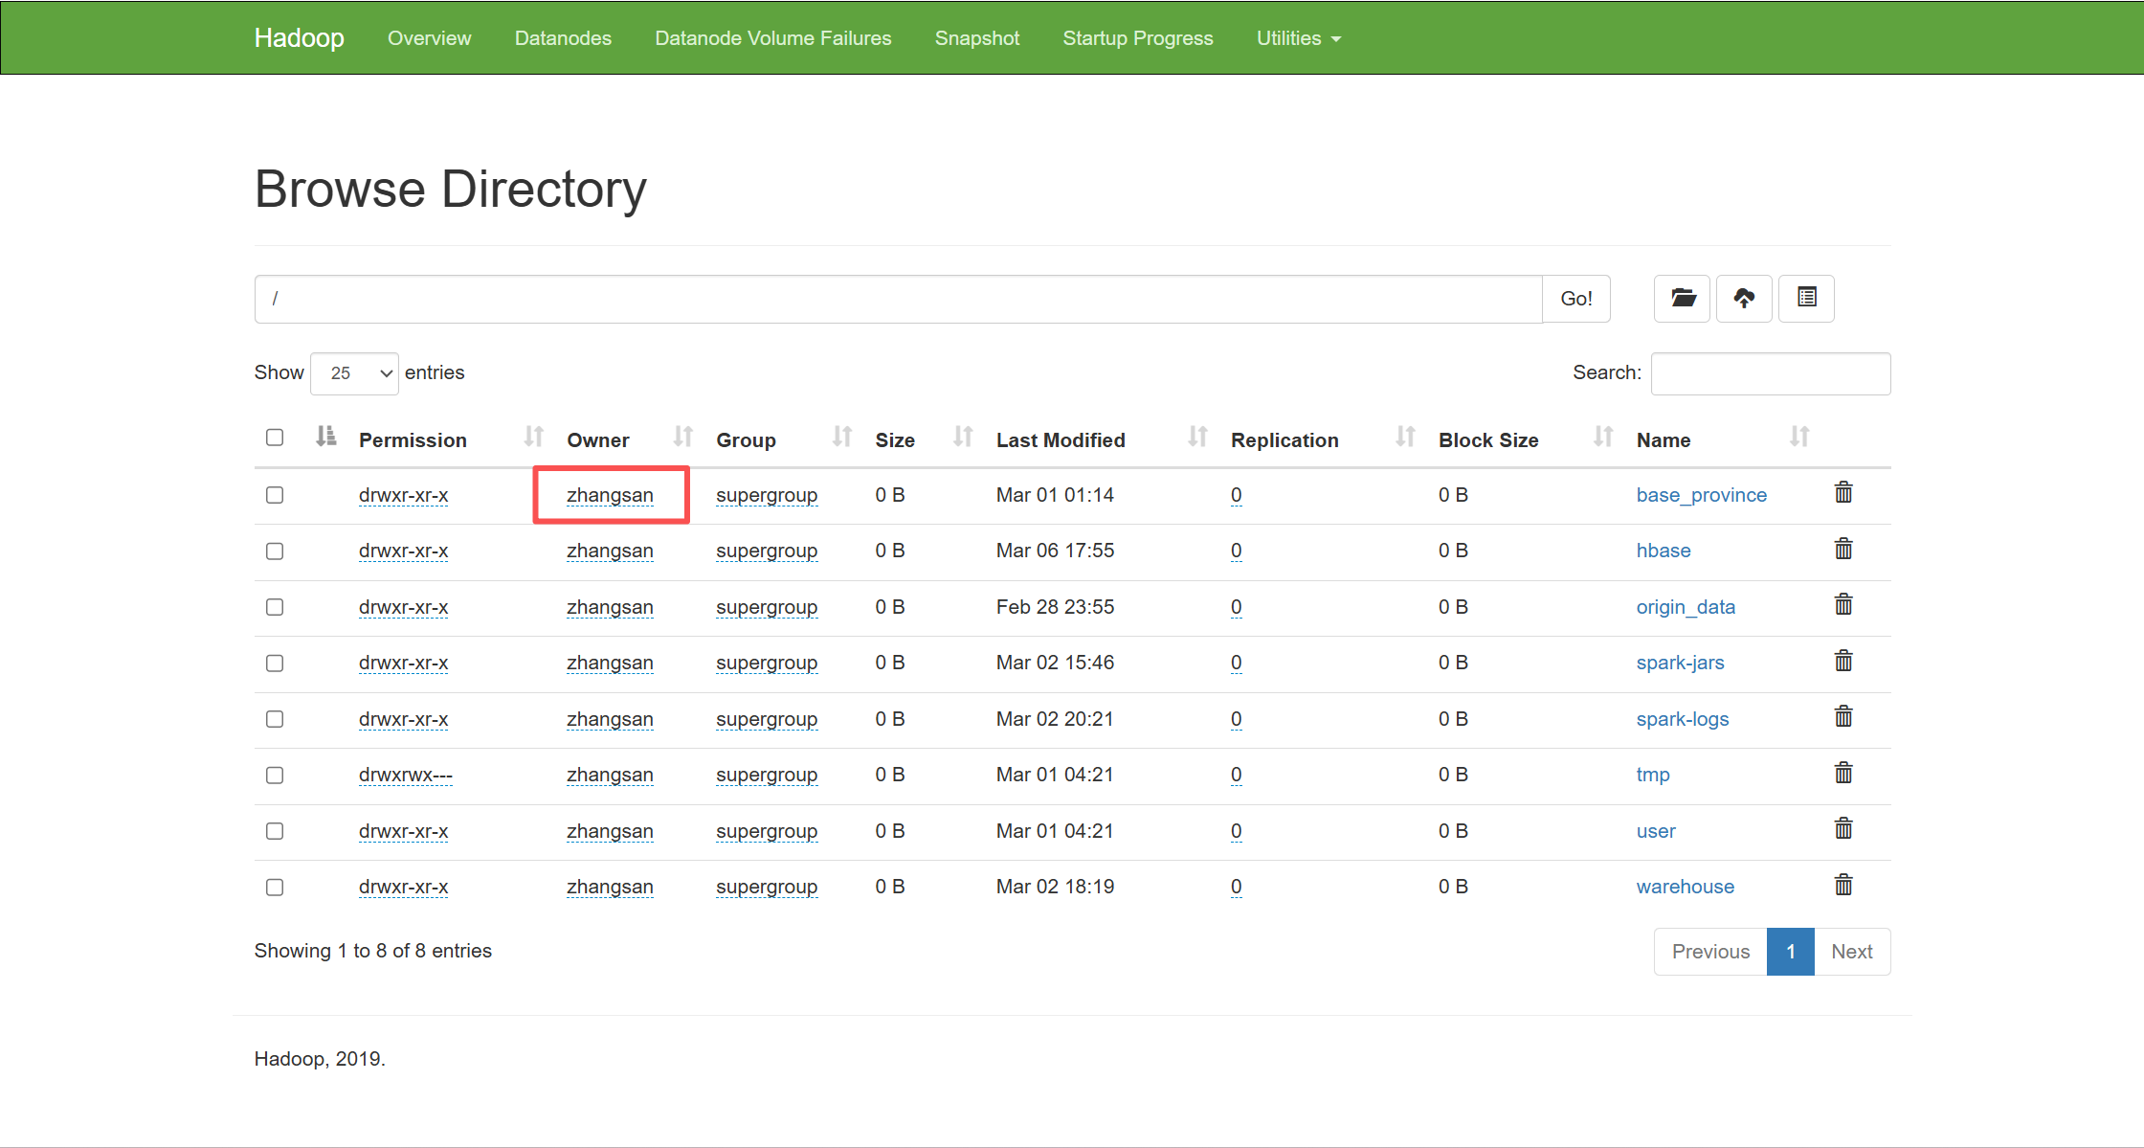This screenshot has width=2144, height=1148.
Task: Delete base_province using its trash icon
Action: click(1843, 493)
